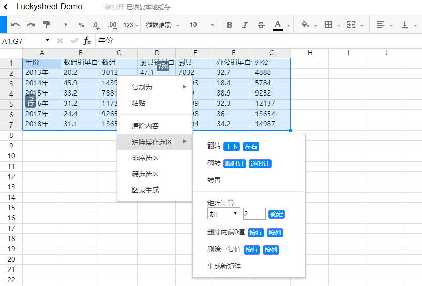Open the text color dropdown arrow
Screen dimensions: 422x286
tap(288, 25)
